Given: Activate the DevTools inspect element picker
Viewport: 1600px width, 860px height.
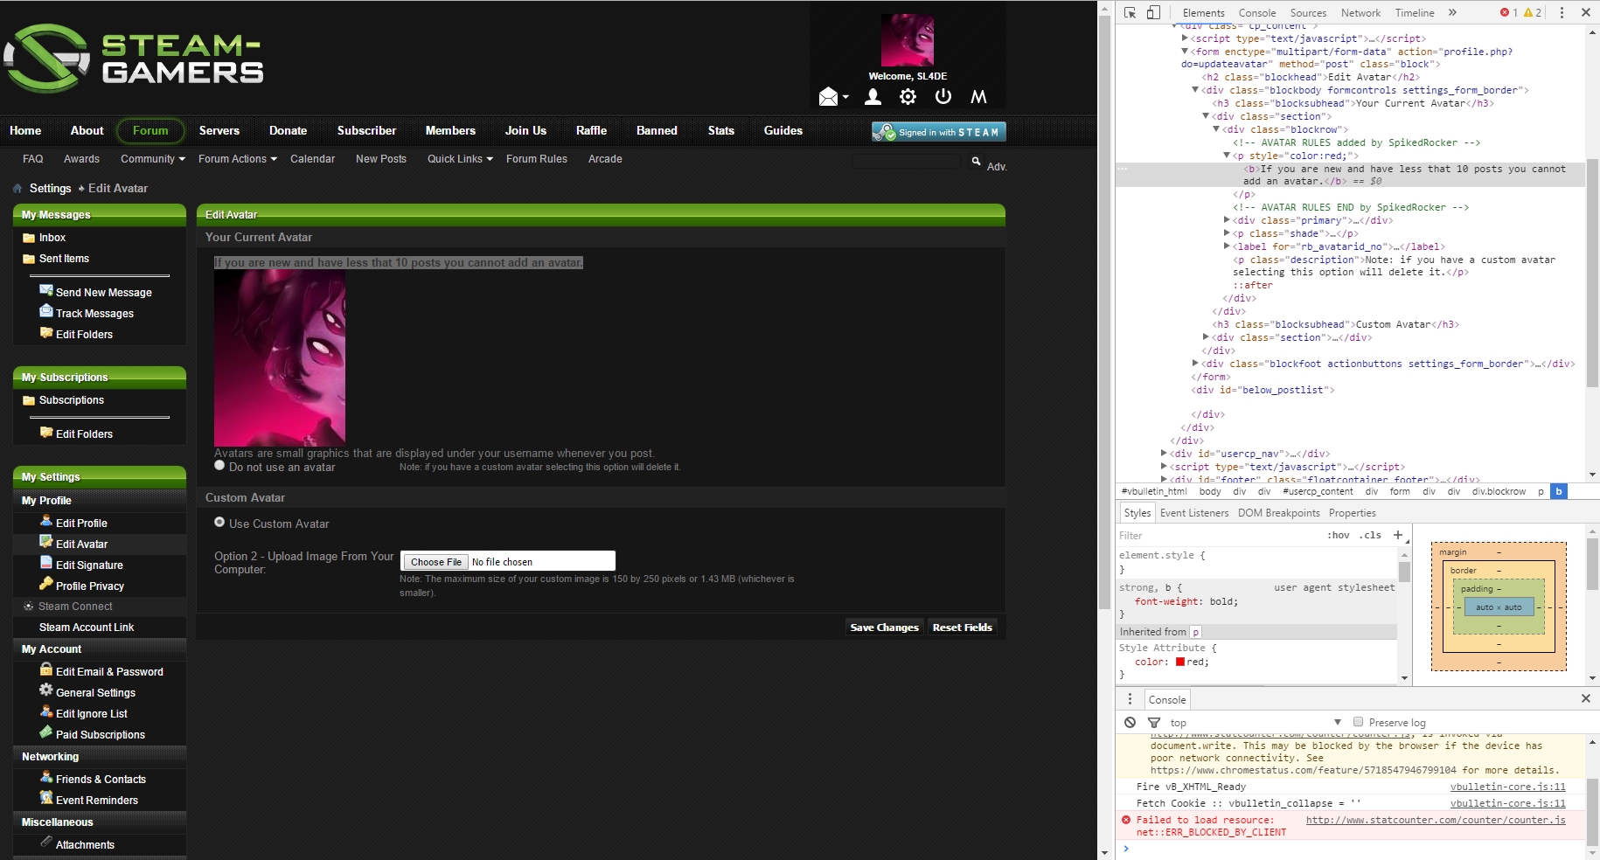Looking at the screenshot, I should click(x=1130, y=12).
